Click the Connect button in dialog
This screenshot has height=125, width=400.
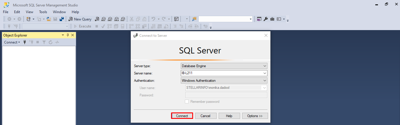[182, 116]
